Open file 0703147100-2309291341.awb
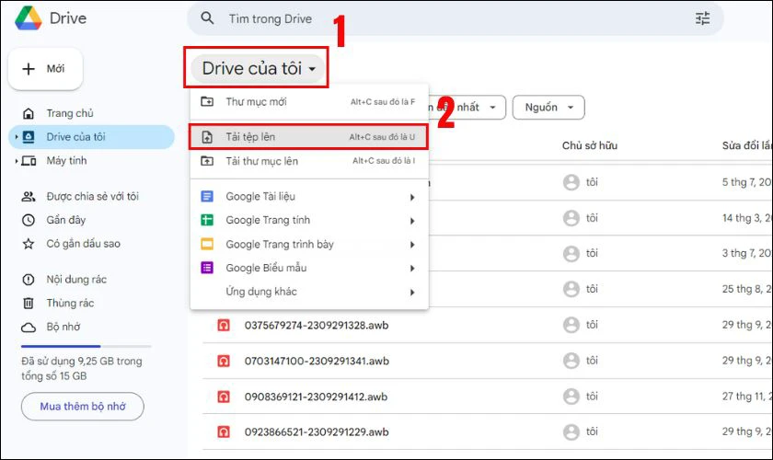 [x=317, y=361]
